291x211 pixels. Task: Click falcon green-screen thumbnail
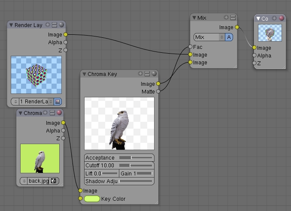(40, 159)
